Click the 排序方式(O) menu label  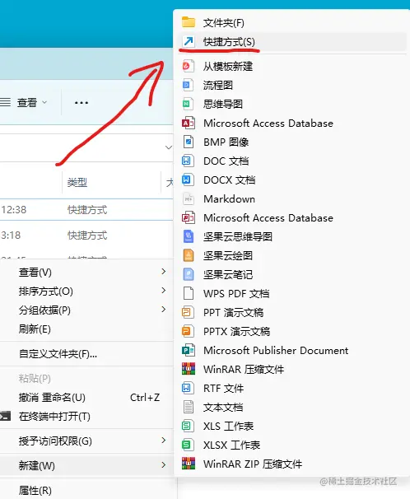(x=46, y=291)
